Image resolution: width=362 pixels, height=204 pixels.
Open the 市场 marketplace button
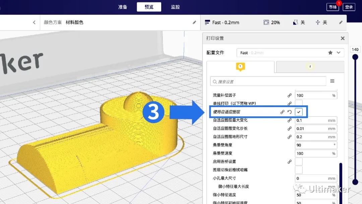point(333,7)
